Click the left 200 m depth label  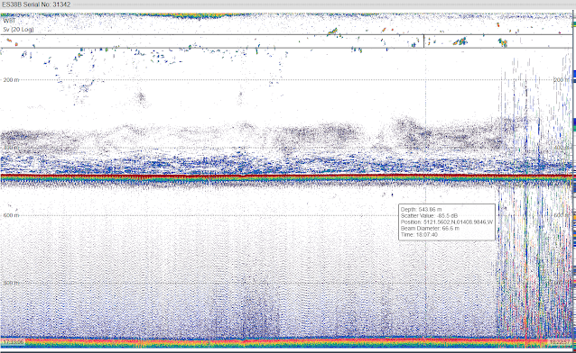(x=11, y=80)
